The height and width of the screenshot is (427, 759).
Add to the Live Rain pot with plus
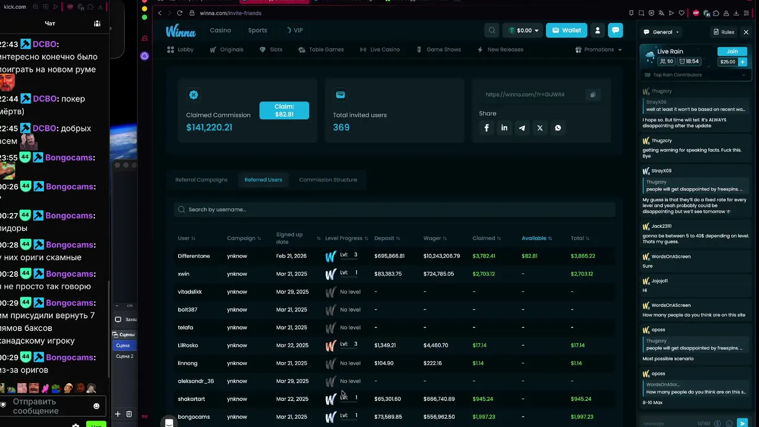pyautogui.click(x=742, y=62)
